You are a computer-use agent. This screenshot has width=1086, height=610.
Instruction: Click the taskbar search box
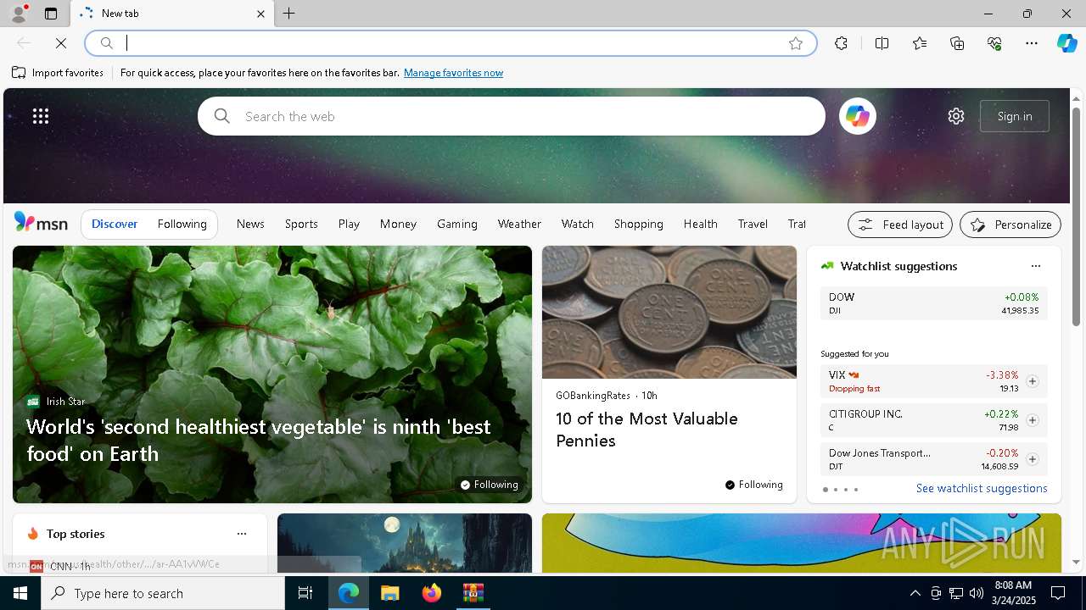tap(163, 593)
